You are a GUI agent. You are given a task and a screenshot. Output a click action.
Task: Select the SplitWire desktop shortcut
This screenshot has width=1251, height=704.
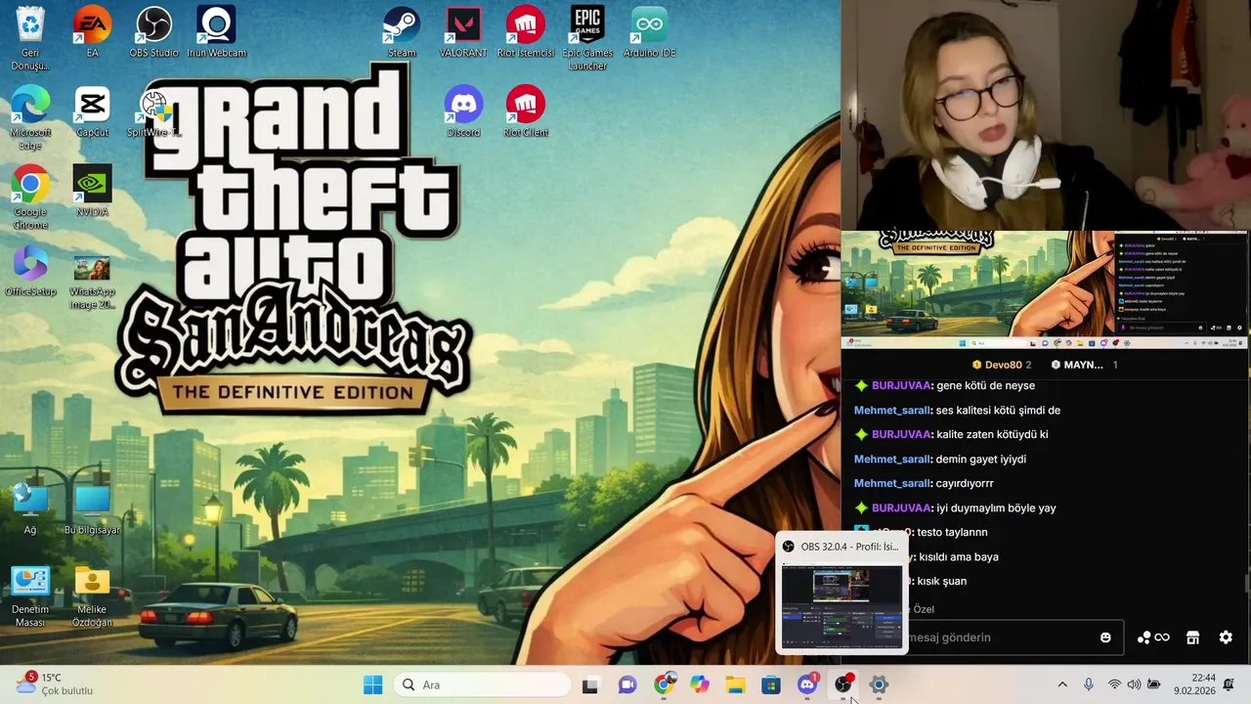tap(153, 114)
